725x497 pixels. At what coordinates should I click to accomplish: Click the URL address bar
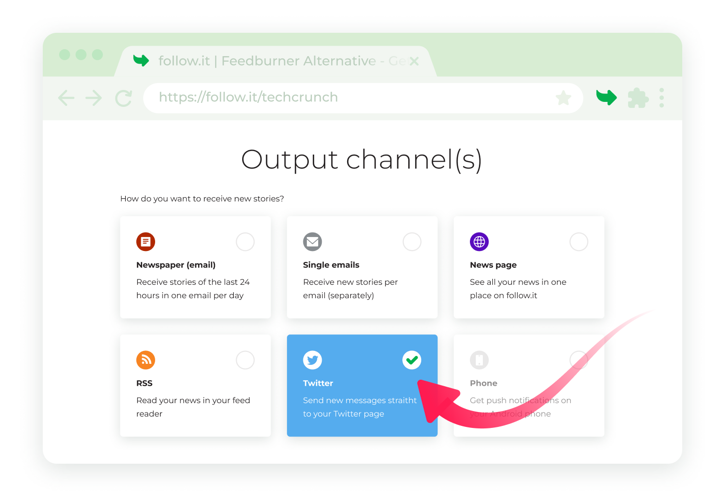point(363,98)
